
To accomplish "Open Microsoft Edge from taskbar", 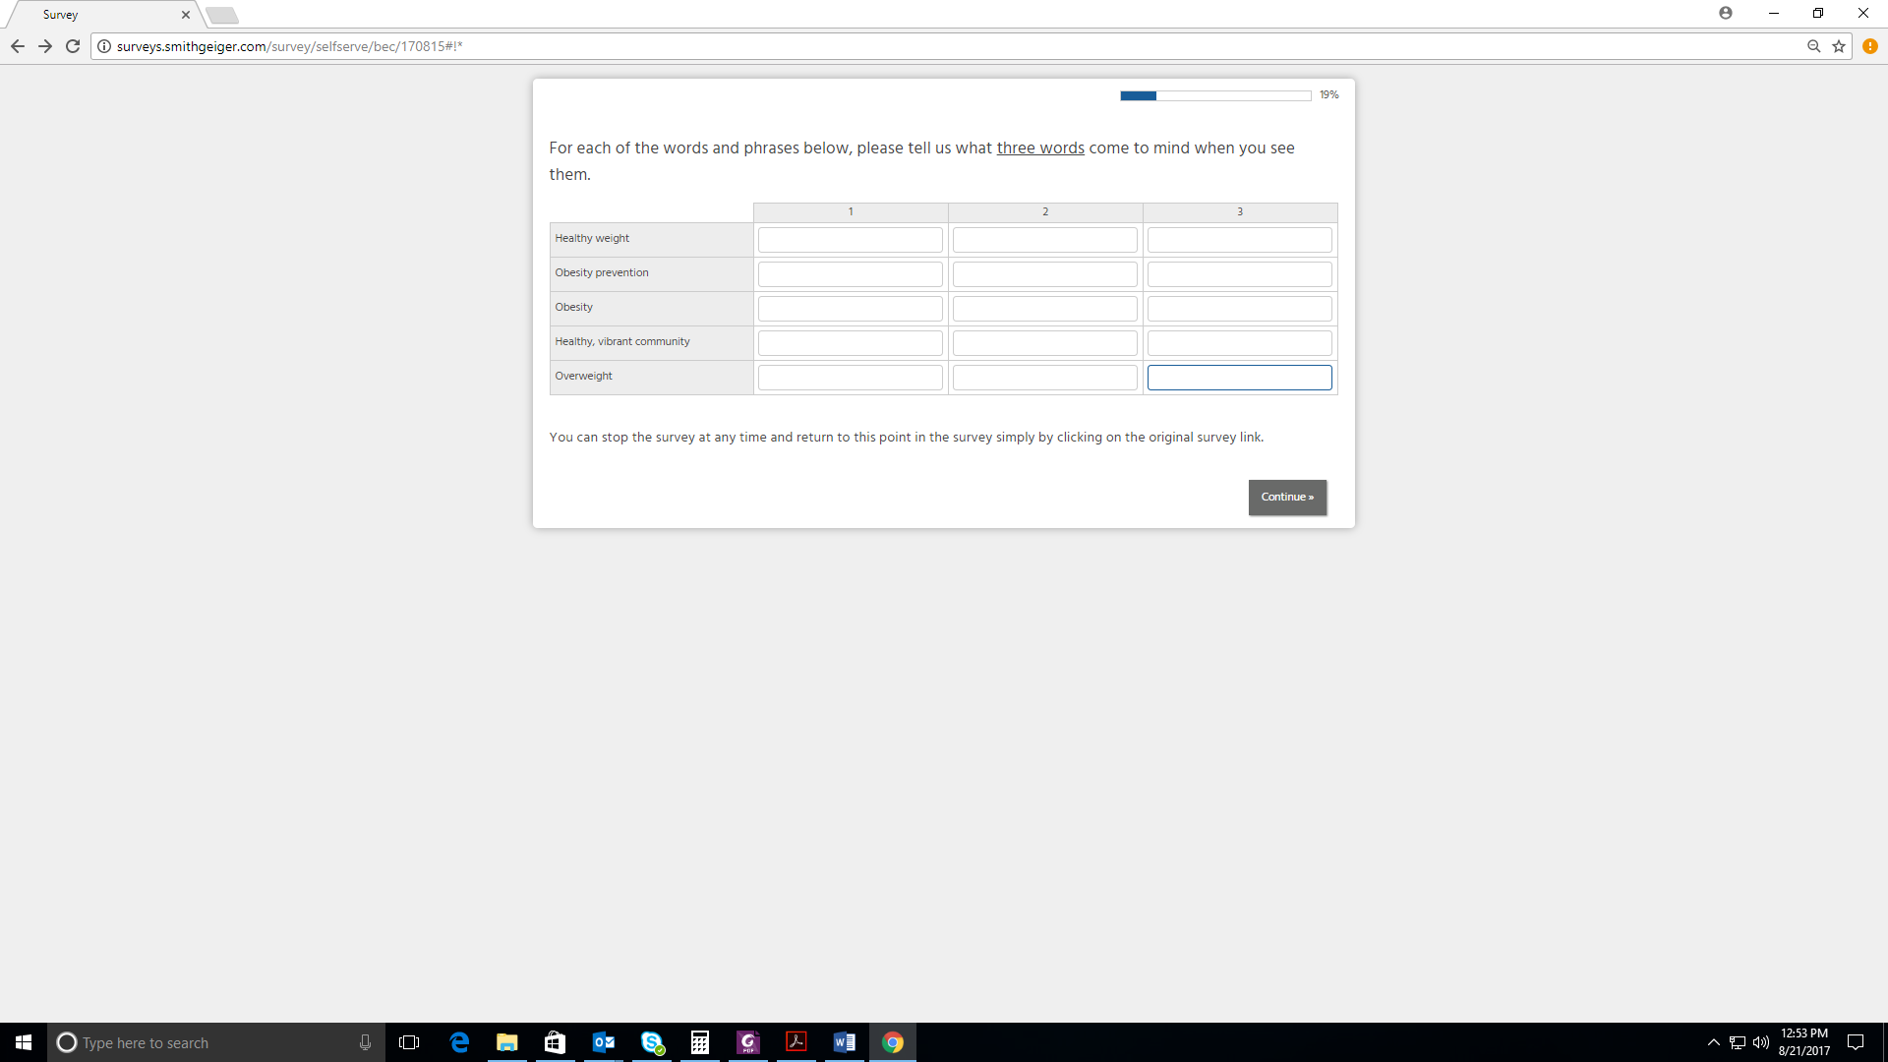I will (459, 1042).
